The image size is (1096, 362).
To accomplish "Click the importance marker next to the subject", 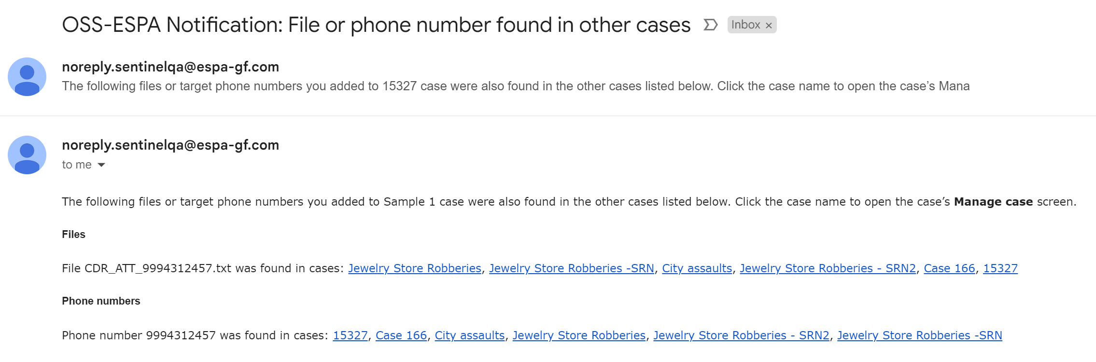I will point(710,25).
